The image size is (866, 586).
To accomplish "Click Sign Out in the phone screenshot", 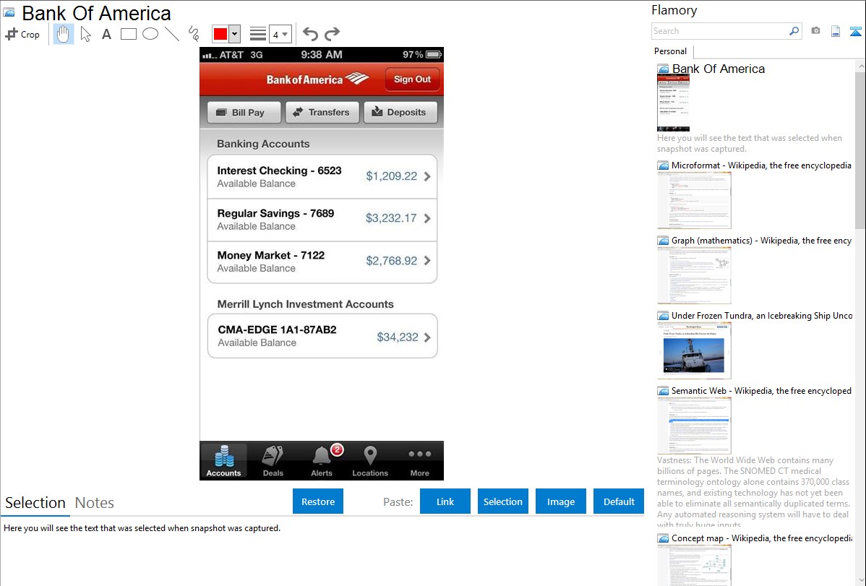I will [412, 79].
